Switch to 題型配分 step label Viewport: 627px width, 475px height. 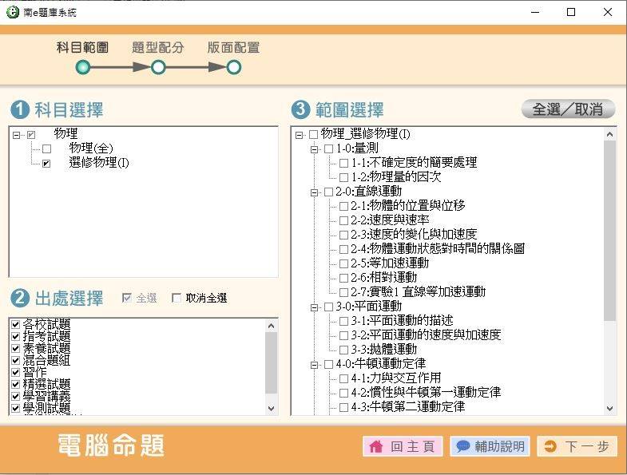[x=158, y=48]
